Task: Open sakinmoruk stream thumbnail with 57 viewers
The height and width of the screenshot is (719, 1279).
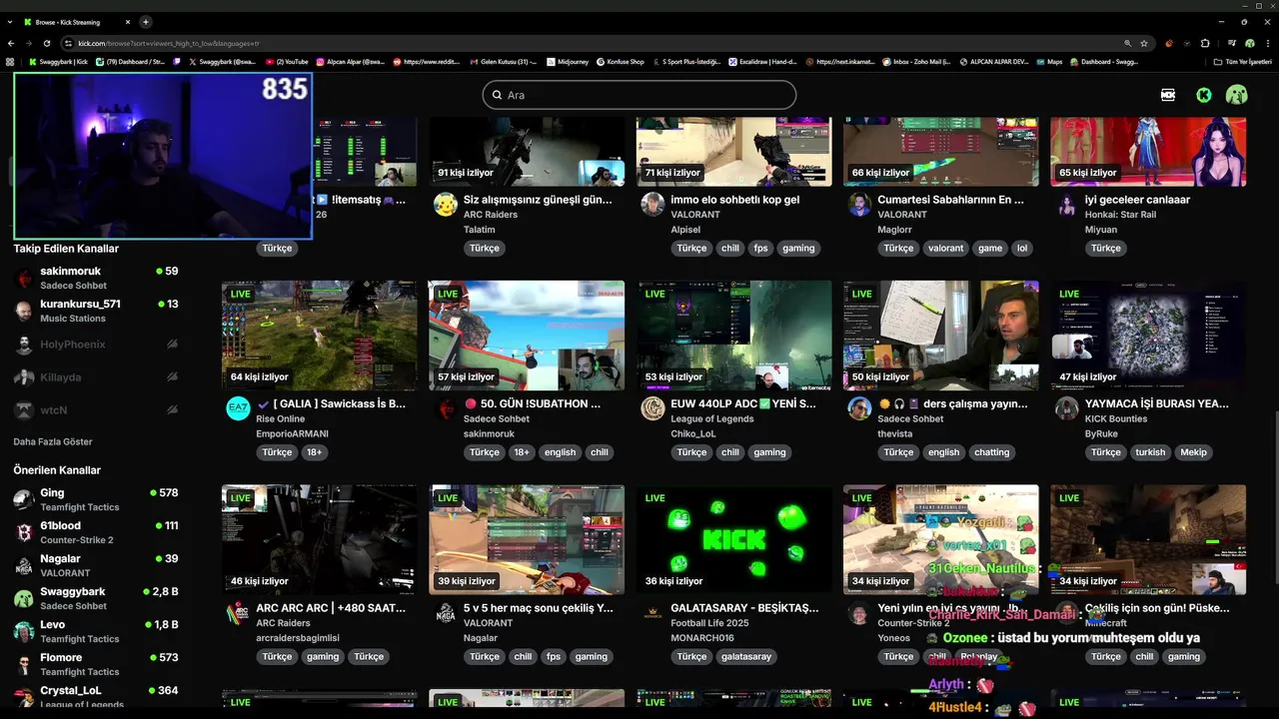Action: tap(527, 335)
